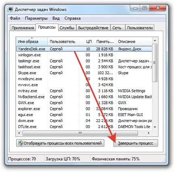Minimize the Task Manager window
Screen dimensions: 175x172
135,8
